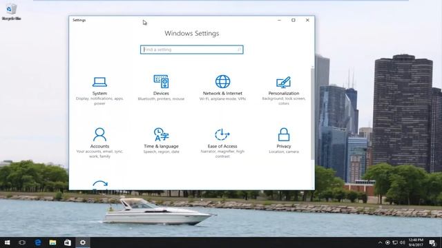
Task: Click the Find a setting search field
Action: click(x=192, y=50)
